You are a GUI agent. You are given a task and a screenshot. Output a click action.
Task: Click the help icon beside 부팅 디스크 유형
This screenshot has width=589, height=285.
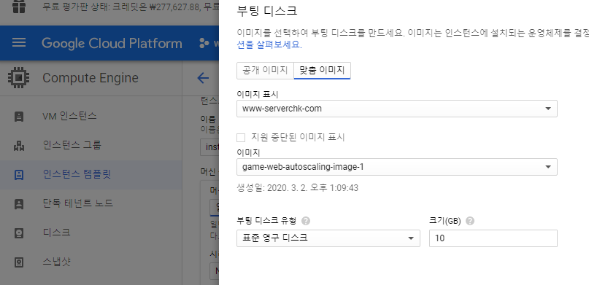(306, 221)
